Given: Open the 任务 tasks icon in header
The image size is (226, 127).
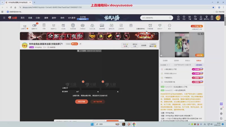Looking at the screenshot, I should tap(212, 18).
